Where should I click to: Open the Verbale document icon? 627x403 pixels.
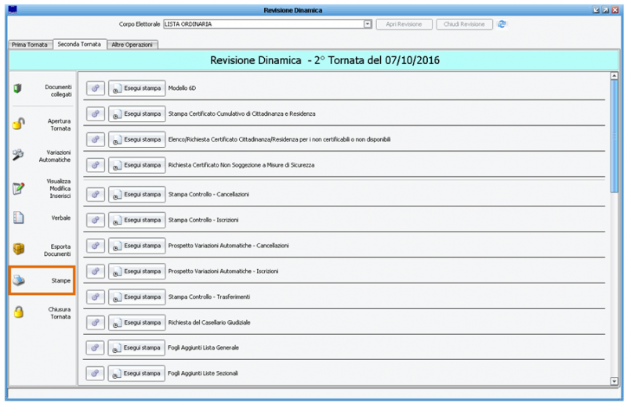[18, 218]
